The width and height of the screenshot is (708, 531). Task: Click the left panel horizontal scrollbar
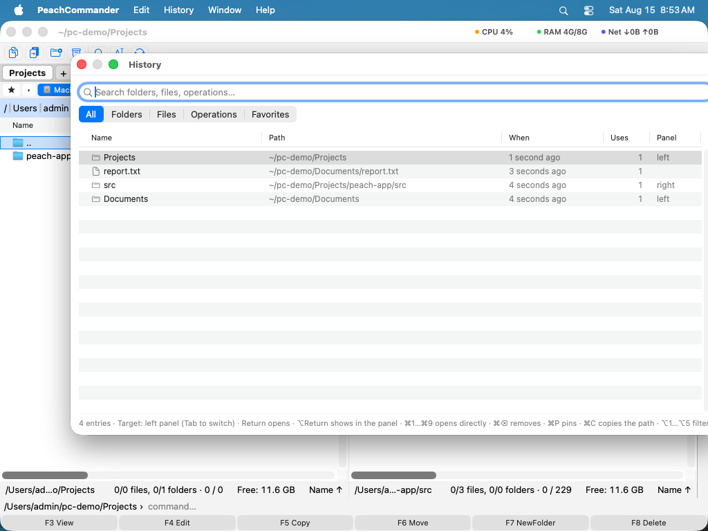point(45,475)
